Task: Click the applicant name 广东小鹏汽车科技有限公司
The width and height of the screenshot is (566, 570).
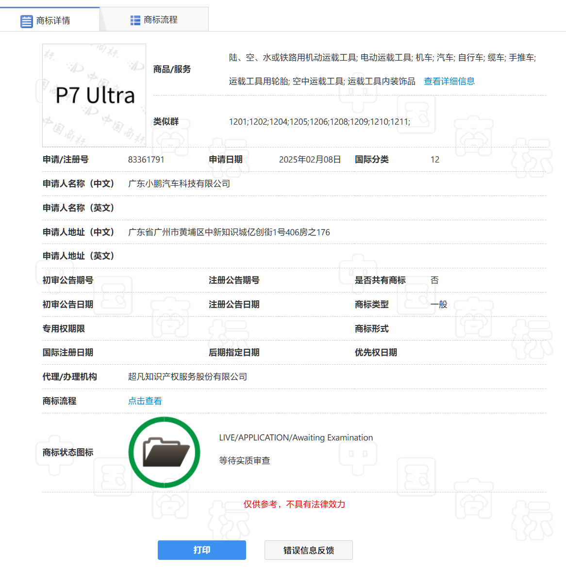Action: [x=179, y=183]
